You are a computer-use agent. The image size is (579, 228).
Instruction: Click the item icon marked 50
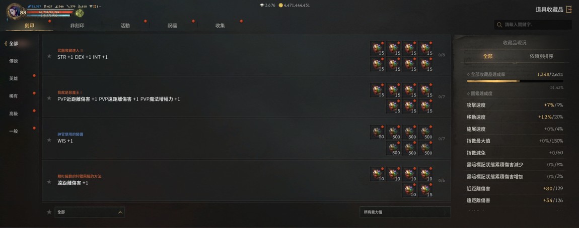[378, 132]
